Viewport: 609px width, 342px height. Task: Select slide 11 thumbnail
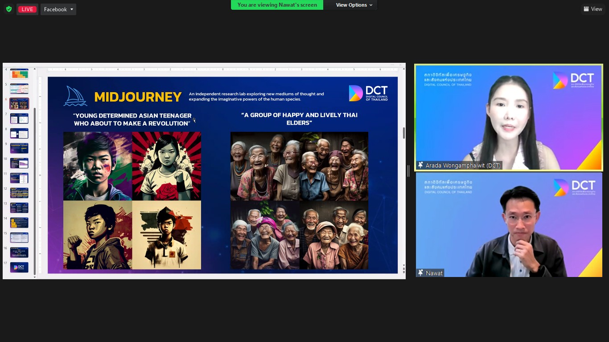[x=19, y=178]
